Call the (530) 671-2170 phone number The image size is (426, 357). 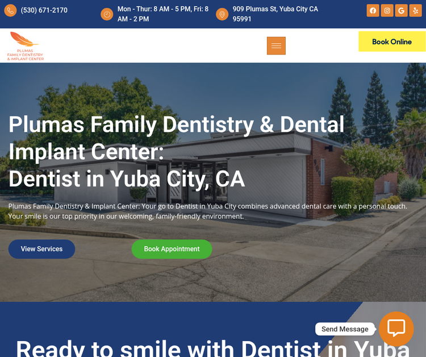pyautogui.click(x=44, y=10)
